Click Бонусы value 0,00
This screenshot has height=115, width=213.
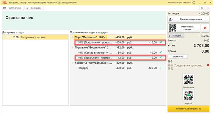(207, 41)
